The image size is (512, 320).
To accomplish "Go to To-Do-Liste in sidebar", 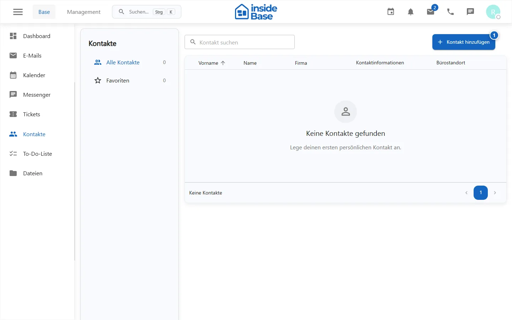I will 37,154.
